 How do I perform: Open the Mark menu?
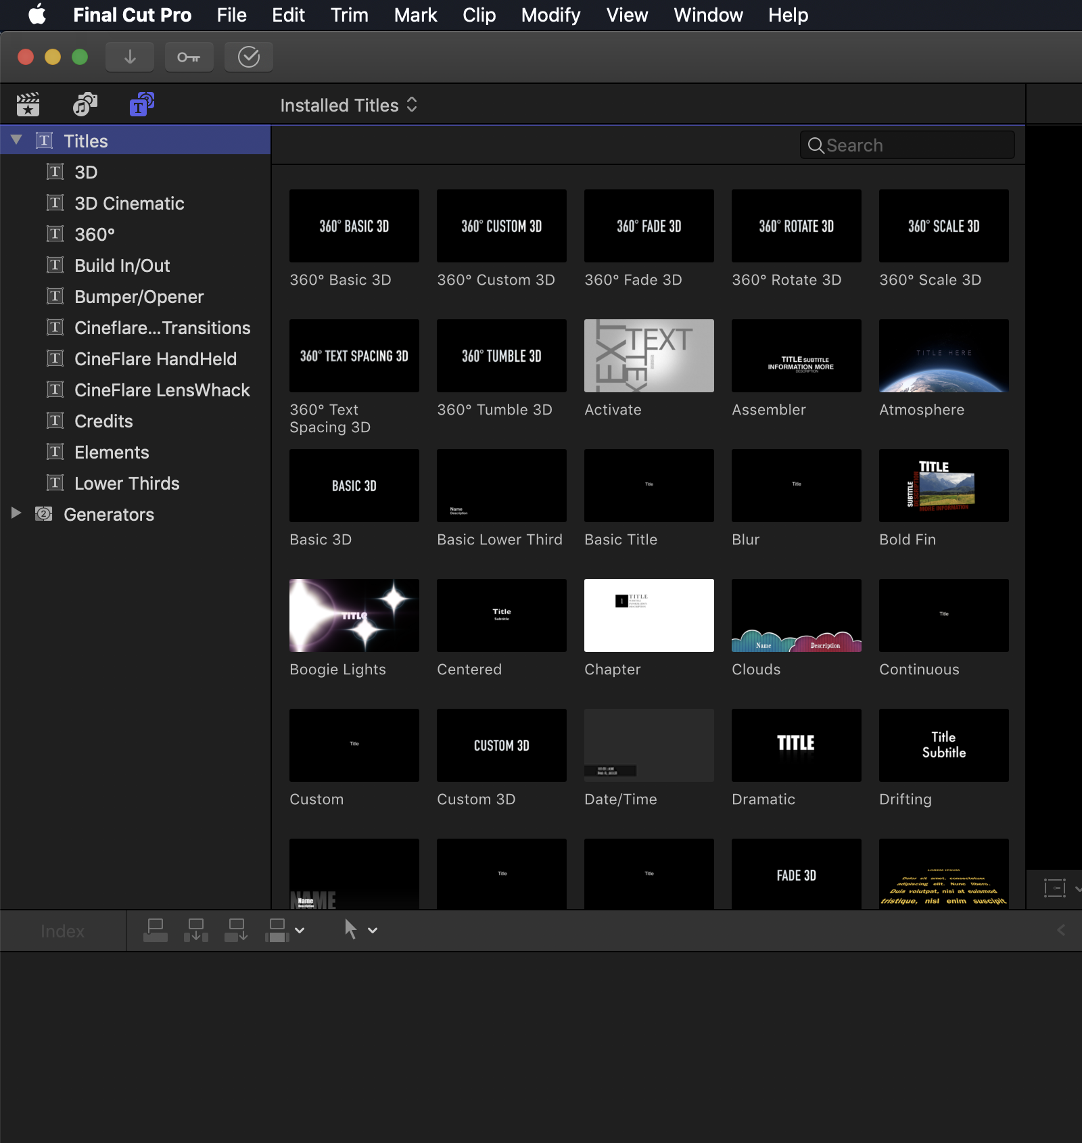coord(415,15)
